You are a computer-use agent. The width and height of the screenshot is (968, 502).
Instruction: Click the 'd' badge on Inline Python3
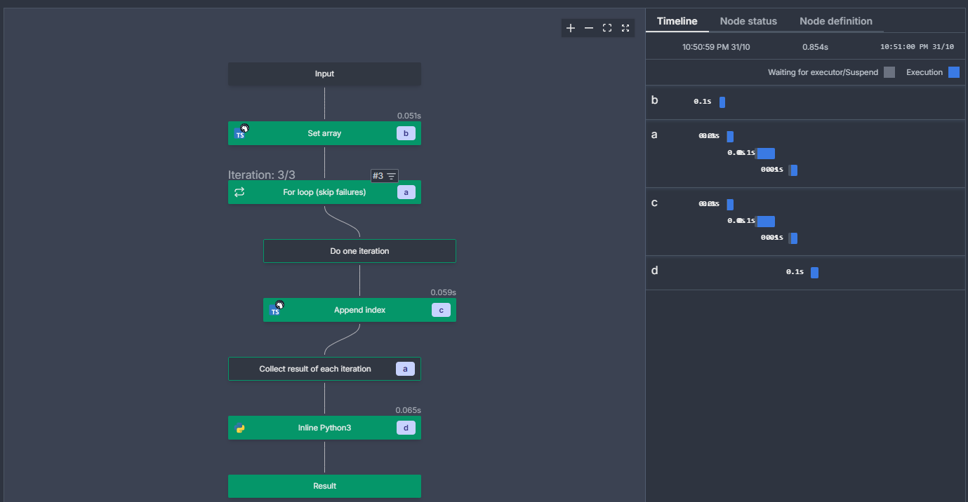coord(406,428)
